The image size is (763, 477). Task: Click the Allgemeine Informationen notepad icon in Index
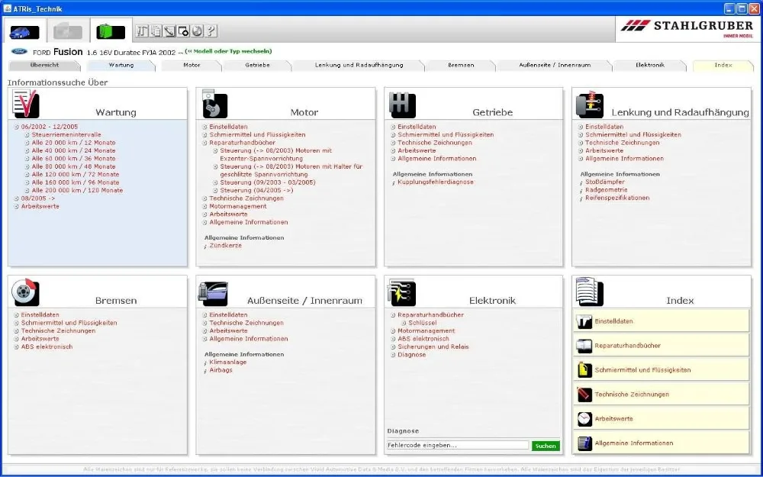[584, 443]
